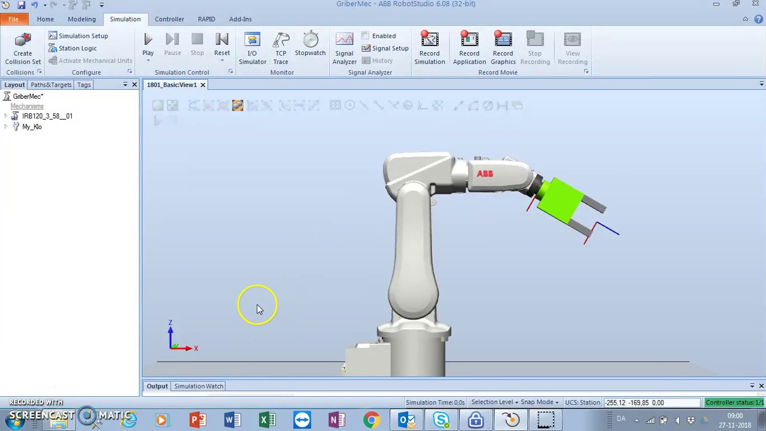
Task: Save station via quick access toolbar
Action: [21, 5]
